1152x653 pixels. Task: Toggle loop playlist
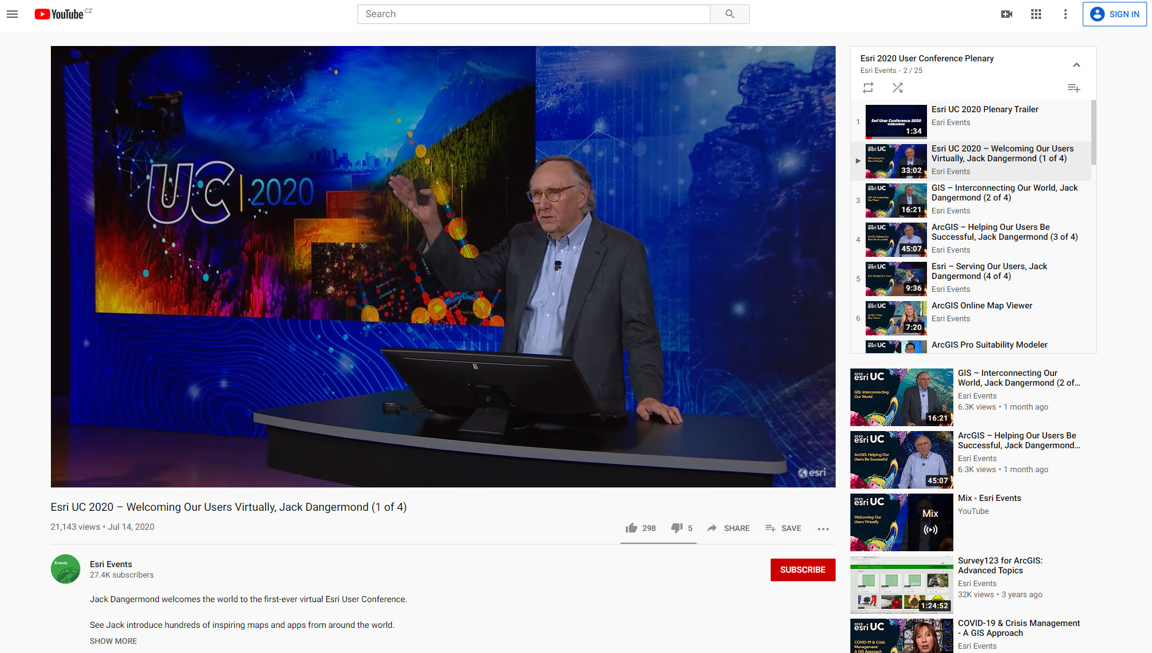tap(868, 88)
